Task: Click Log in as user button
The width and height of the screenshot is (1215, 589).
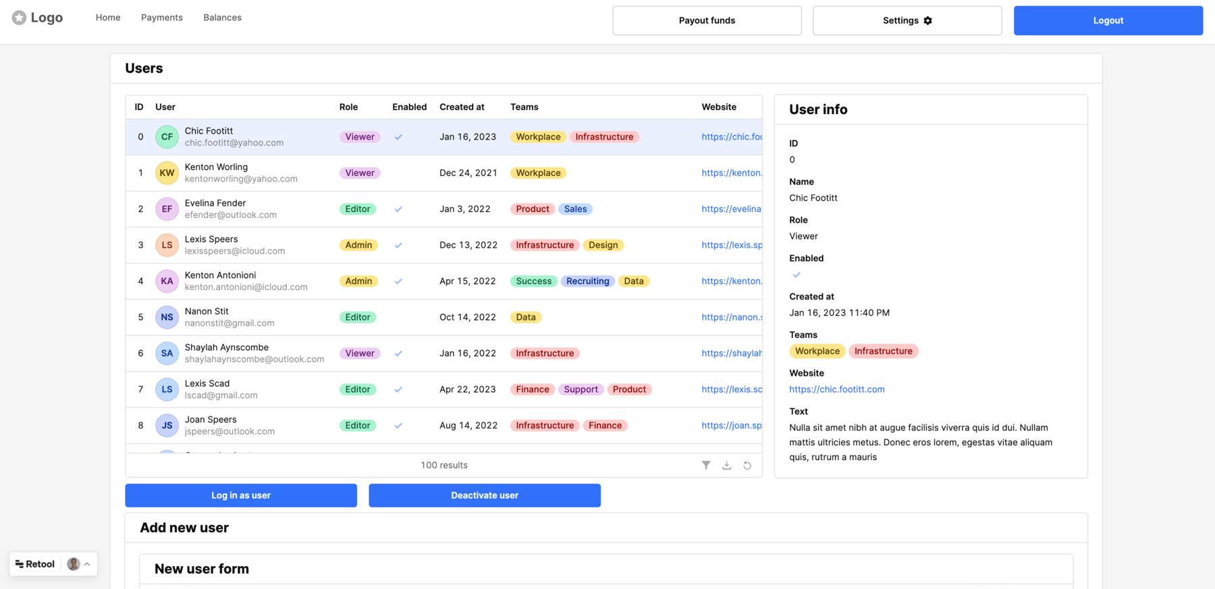Action: click(x=241, y=495)
